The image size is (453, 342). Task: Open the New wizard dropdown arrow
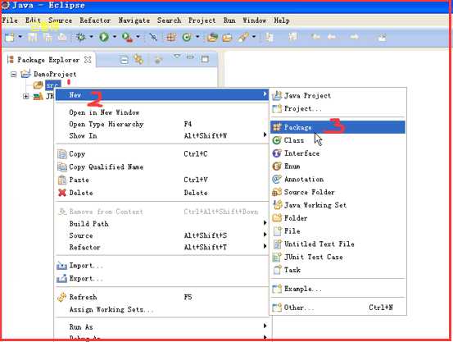coord(20,37)
